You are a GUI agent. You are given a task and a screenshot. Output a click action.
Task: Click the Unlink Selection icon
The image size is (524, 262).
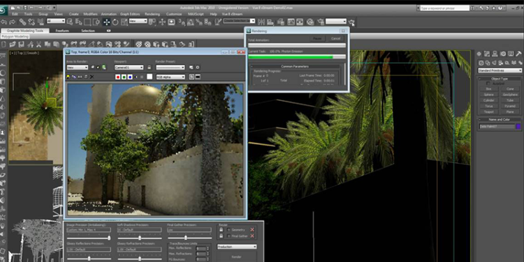(x=31, y=22)
